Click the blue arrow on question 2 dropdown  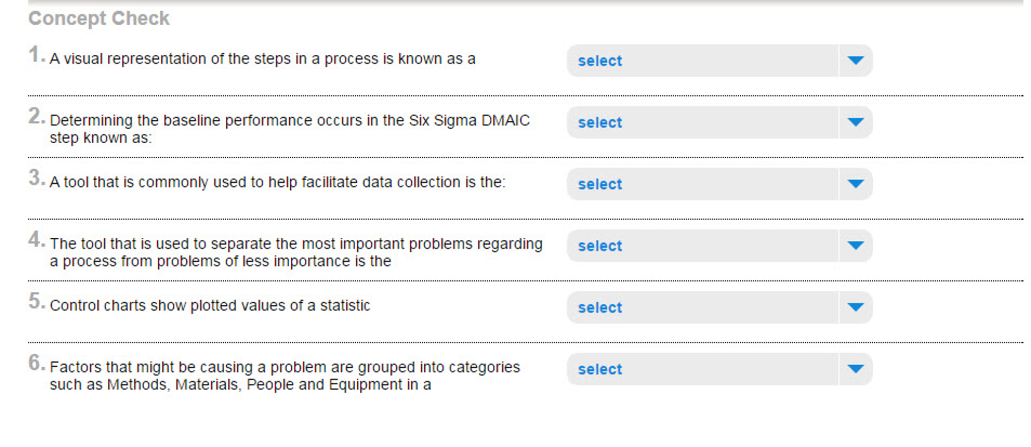[x=856, y=122]
